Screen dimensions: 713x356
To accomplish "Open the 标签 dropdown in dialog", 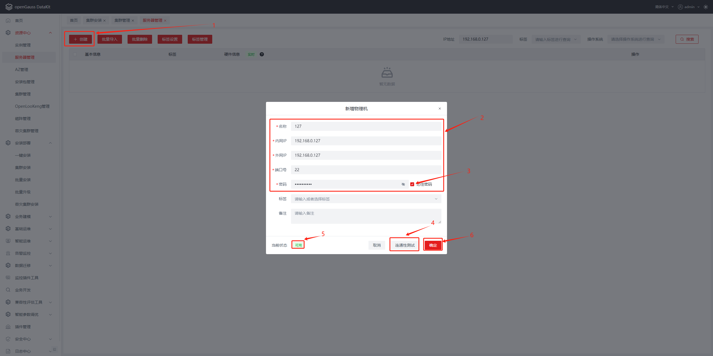I will tap(366, 199).
